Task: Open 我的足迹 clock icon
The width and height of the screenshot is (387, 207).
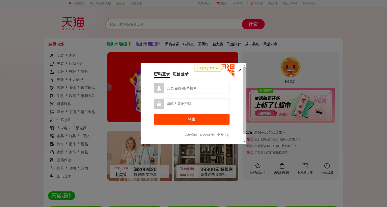Action: 327,166
